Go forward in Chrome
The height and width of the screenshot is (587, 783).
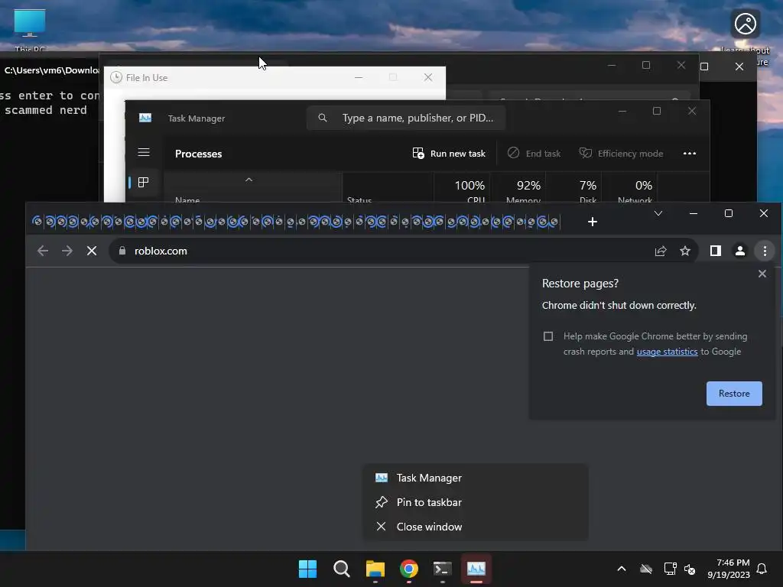click(67, 251)
